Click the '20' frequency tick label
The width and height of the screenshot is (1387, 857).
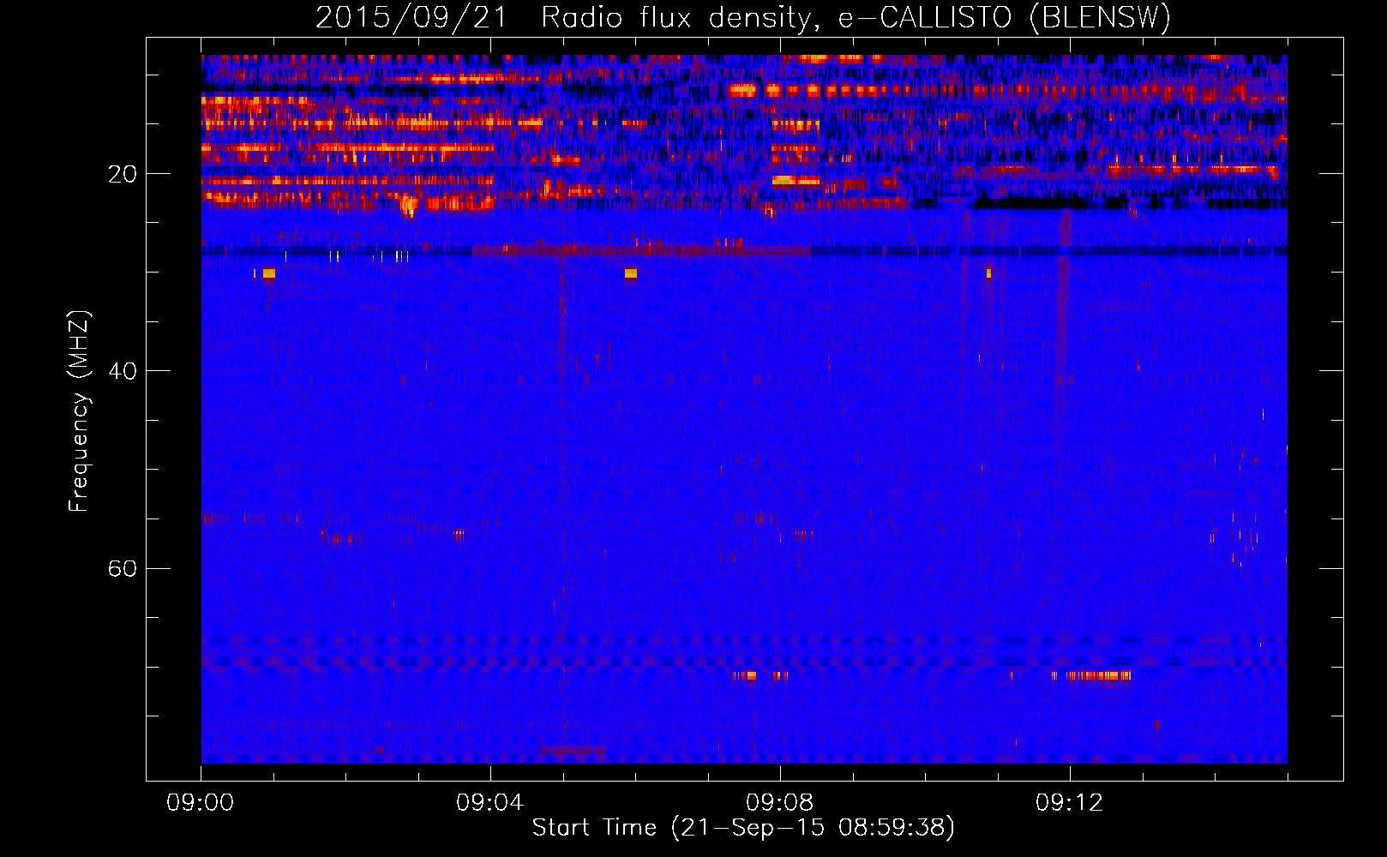[x=123, y=174]
